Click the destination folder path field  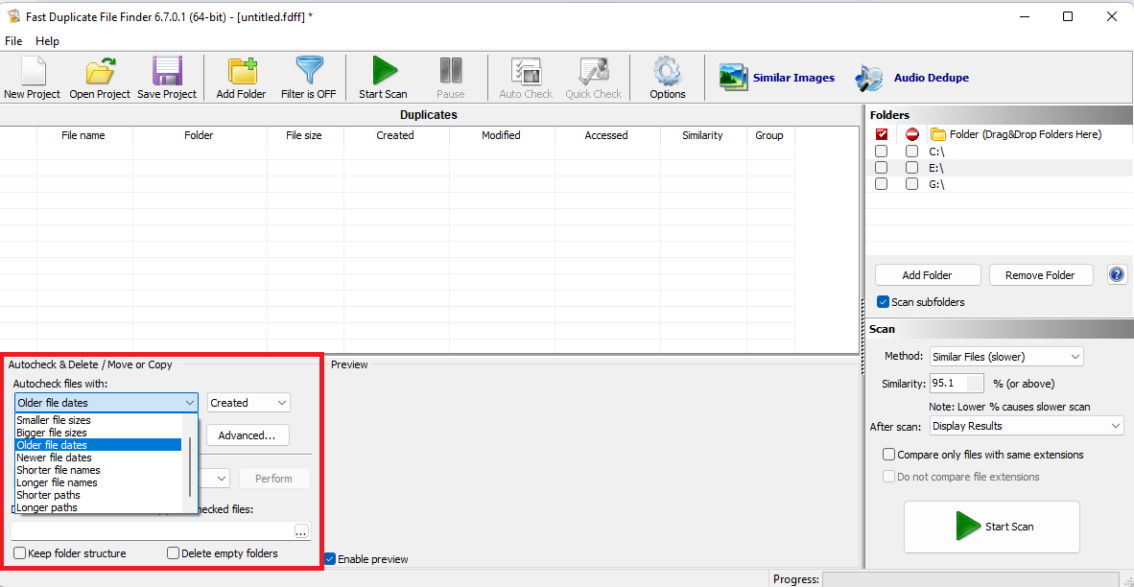153,531
